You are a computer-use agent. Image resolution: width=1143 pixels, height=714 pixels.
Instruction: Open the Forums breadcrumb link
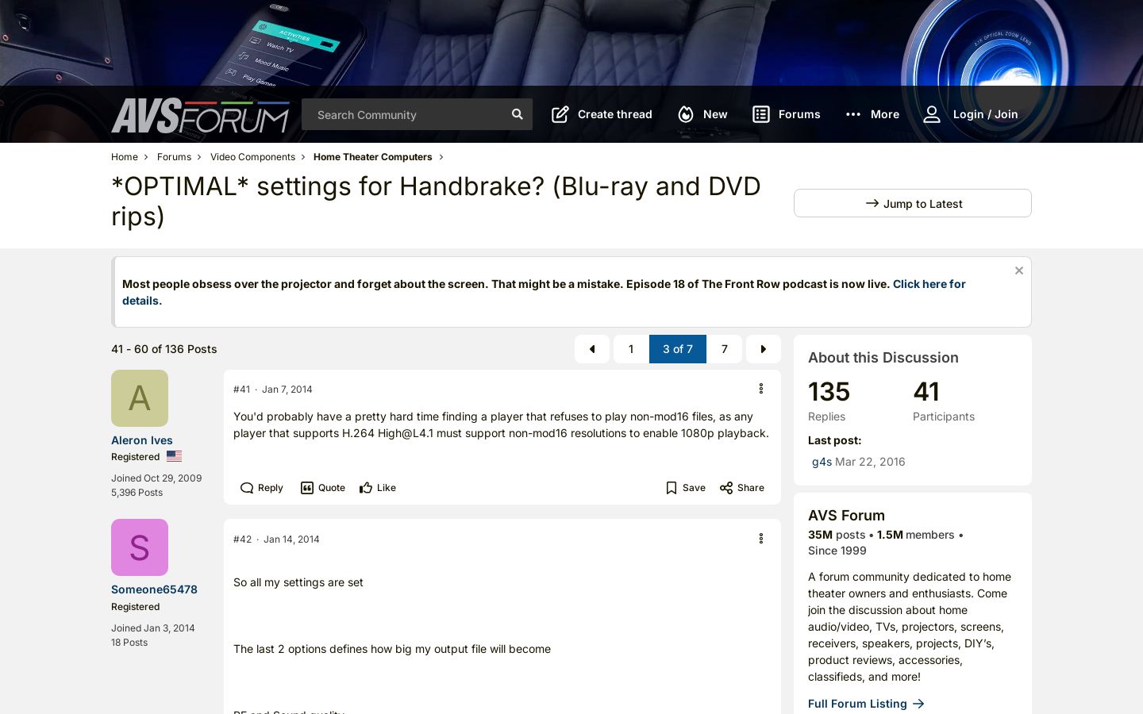(x=174, y=157)
